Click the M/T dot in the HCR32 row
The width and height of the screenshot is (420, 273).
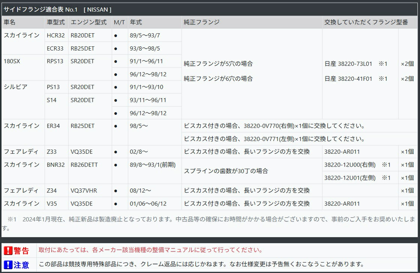[x=115, y=36]
